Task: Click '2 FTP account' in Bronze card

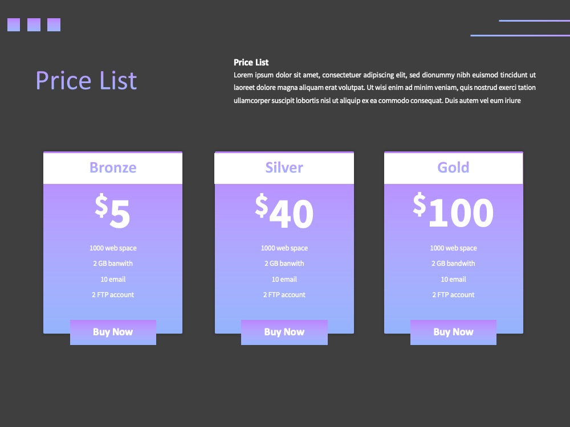Action: coord(113,295)
